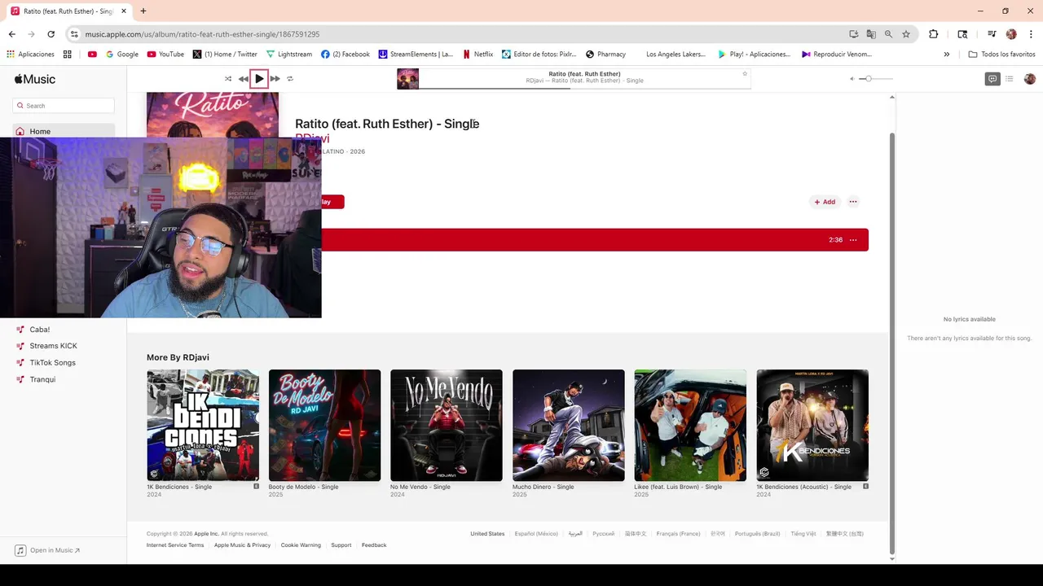The width and height of the screenshot is (1043, 586).
Task: Open the Netflix bookmark
Action: (477, 55)
